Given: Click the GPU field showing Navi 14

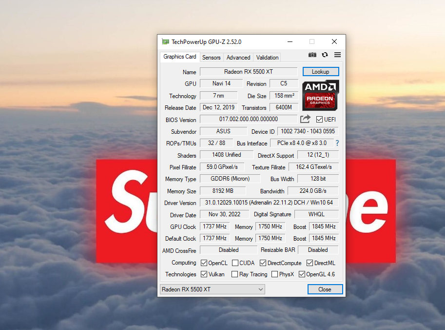Looking at the screenshot, I should tap(221, 83).
